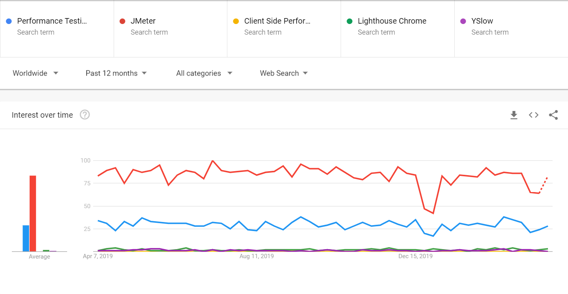Expand the Past 12 months time dropdown
568x294 pixels.
point(116,73)
